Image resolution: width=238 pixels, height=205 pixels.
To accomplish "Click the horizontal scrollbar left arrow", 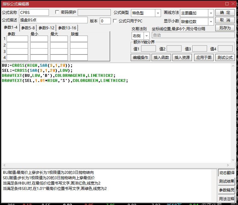I will click(4, 165).
